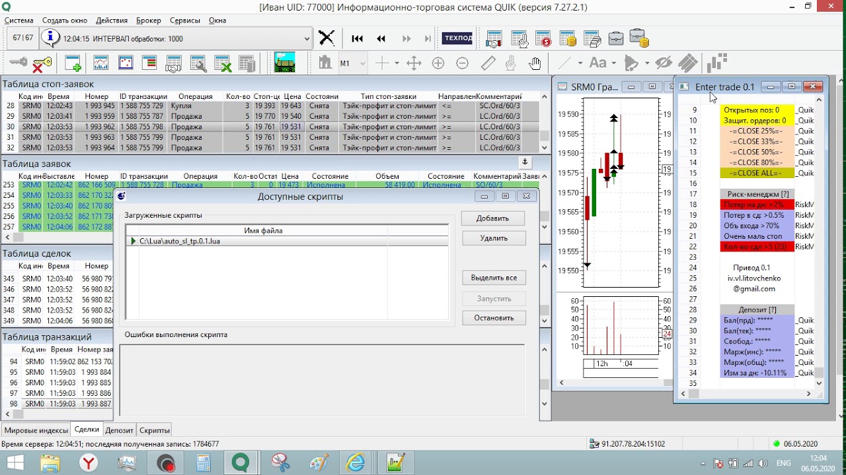The width and height of the screenshot is (846, 475).
Task: Click the zoom out minus circle icon
Action: [x=463, y=63]
